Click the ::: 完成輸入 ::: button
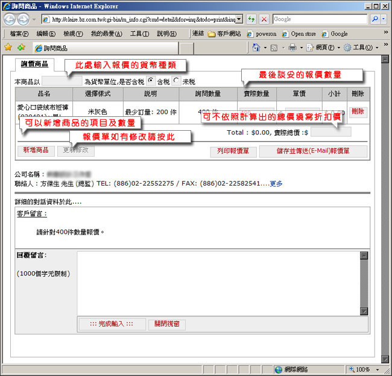Screen dimensions: 392x376 [x=112, y=324]
